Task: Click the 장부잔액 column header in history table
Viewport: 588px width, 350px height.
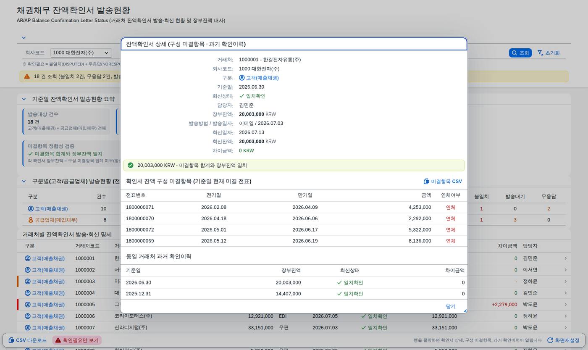Action: 291,271
